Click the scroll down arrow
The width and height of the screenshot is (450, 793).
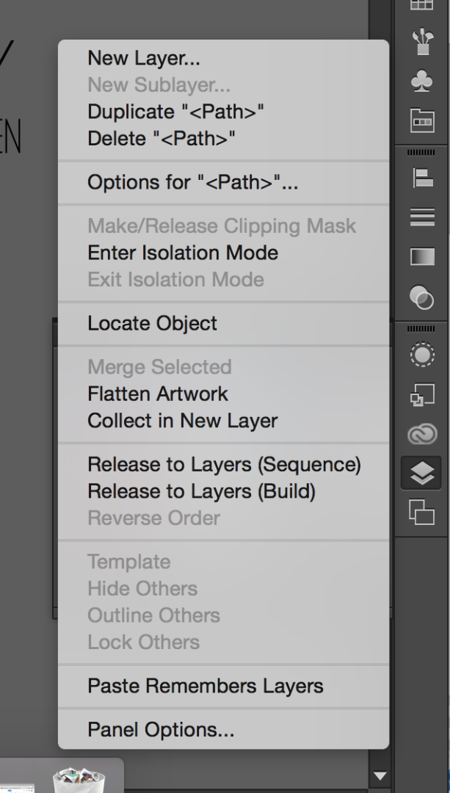click(x=380, y=775)
